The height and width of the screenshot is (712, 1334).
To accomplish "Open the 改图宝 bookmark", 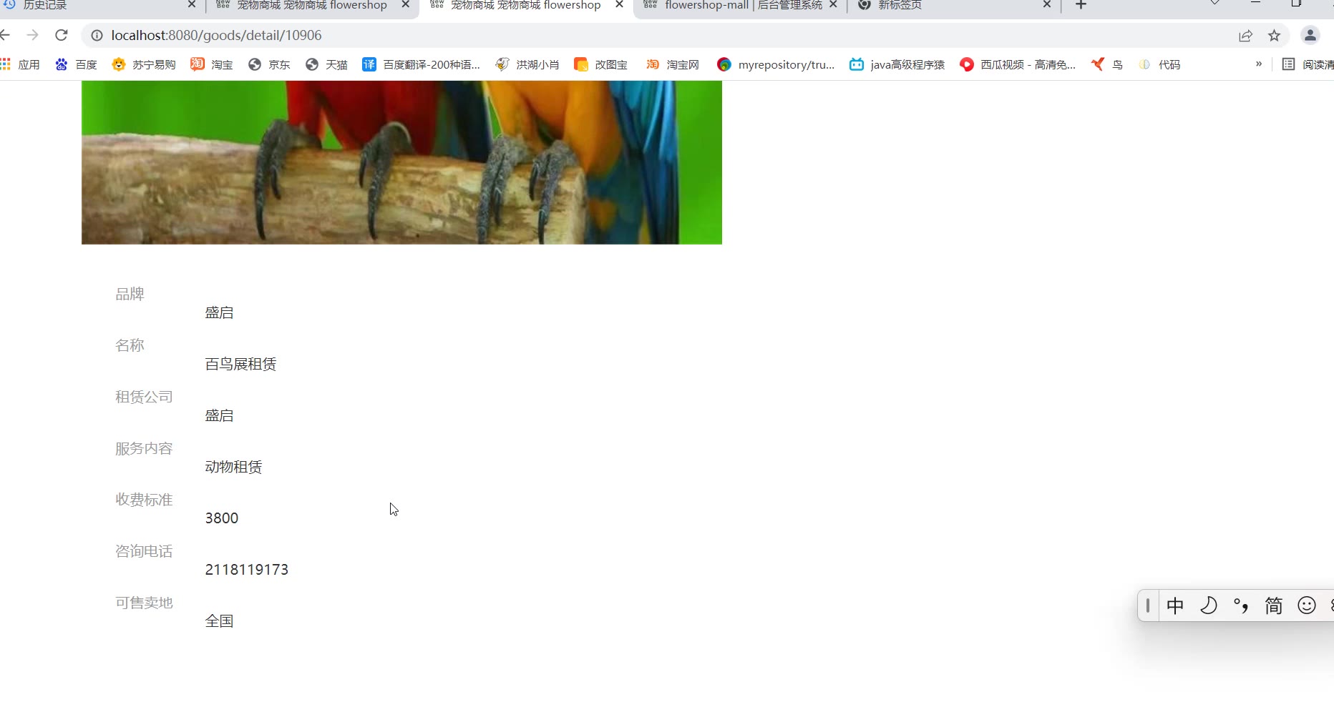I will pos(601,64).
